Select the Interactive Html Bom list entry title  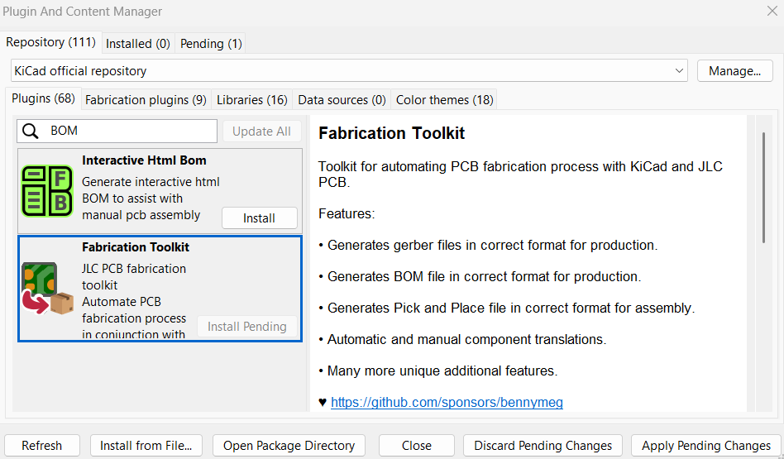(144, 160)
